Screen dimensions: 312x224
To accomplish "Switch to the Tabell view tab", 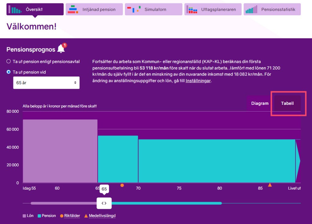I will [287, 103].
